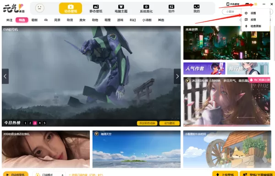Open the 壁纸/主题编辑器 editor button

point(257,174)
